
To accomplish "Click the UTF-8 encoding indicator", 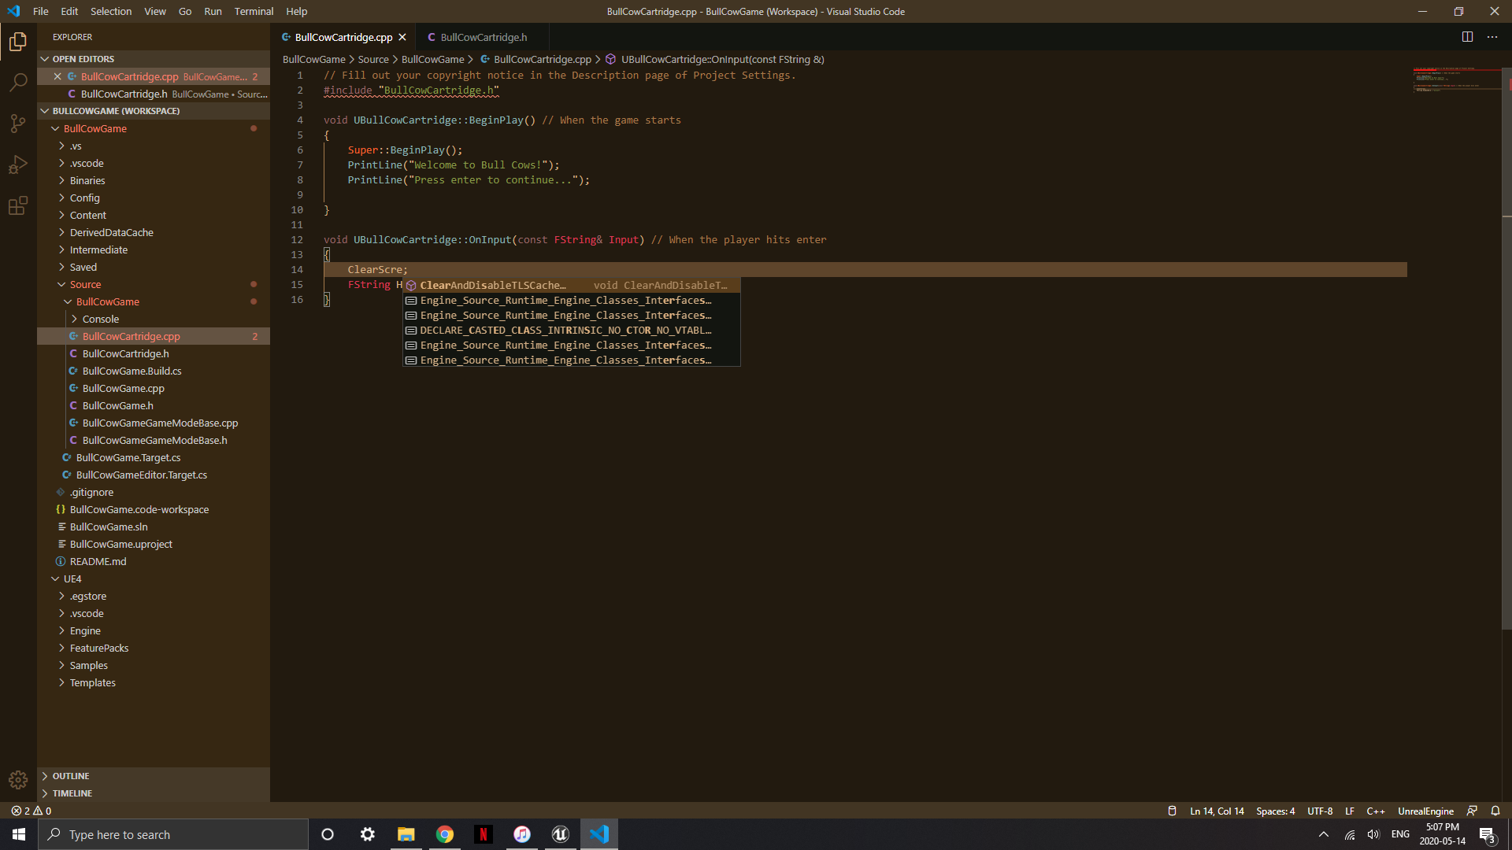I will point(1320,811).
